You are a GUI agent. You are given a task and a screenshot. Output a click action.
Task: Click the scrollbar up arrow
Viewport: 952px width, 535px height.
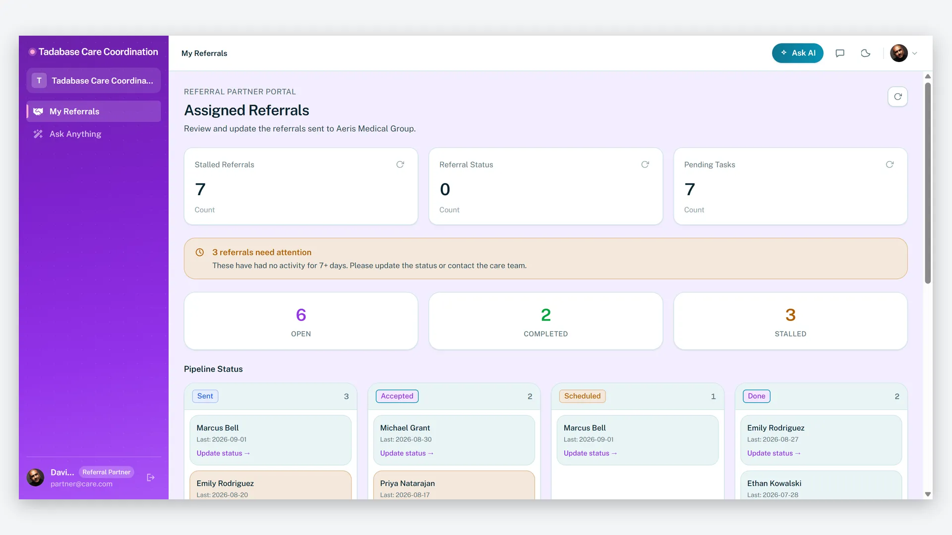(928, 76)
